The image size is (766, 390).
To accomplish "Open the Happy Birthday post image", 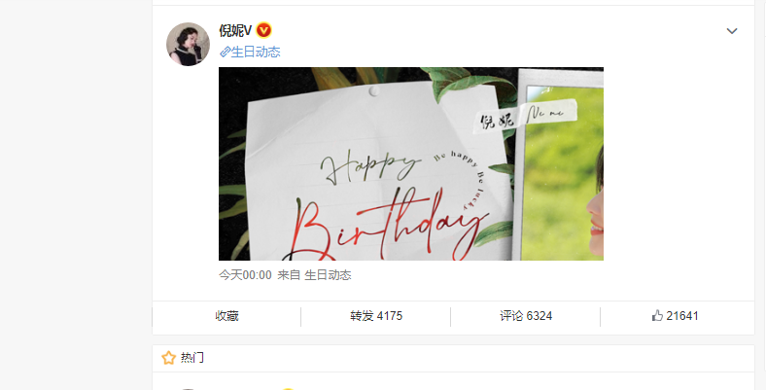I will coord(411,163).
